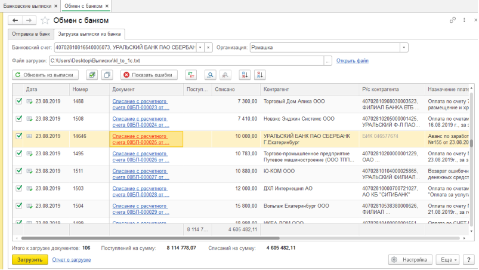Expand the Организация dropdown

tap(404, 47)
